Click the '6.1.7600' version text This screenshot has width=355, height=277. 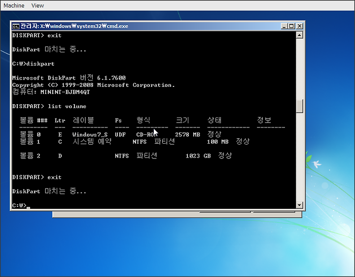pyautogui.click(x=111, y=78)
